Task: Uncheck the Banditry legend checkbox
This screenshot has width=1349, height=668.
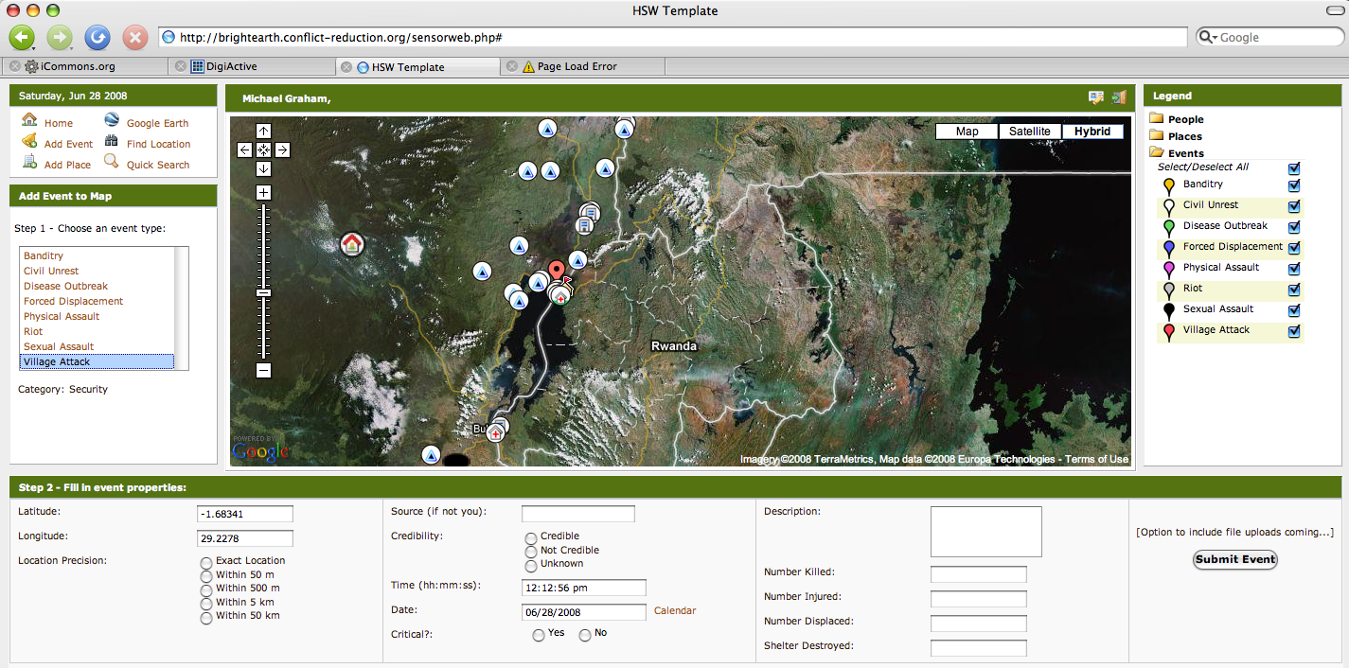Action: (x=1294, y=185)
